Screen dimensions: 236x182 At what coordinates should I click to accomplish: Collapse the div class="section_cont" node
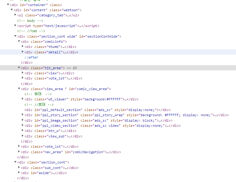click(15, 162)
